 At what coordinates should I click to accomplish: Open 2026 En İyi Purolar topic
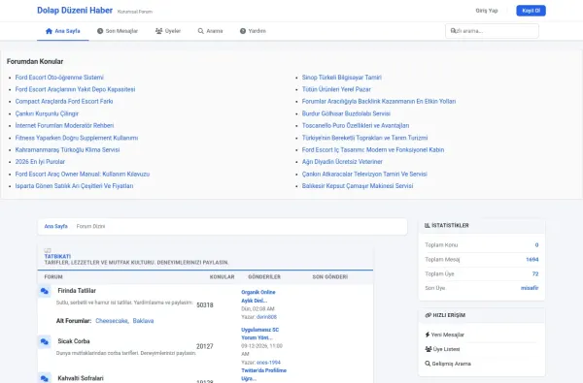click(40, 161)
